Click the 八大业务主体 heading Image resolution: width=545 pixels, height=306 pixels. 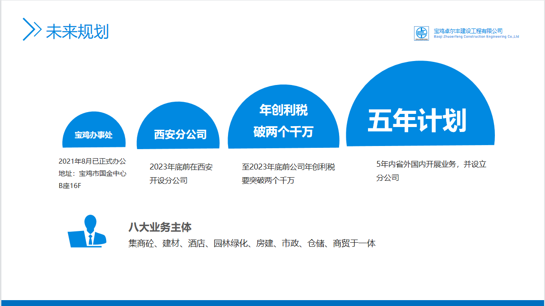coord(160,227)
